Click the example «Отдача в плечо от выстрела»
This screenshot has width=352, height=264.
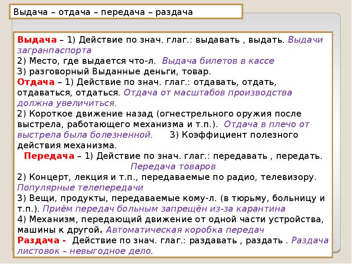pos(268,125)
